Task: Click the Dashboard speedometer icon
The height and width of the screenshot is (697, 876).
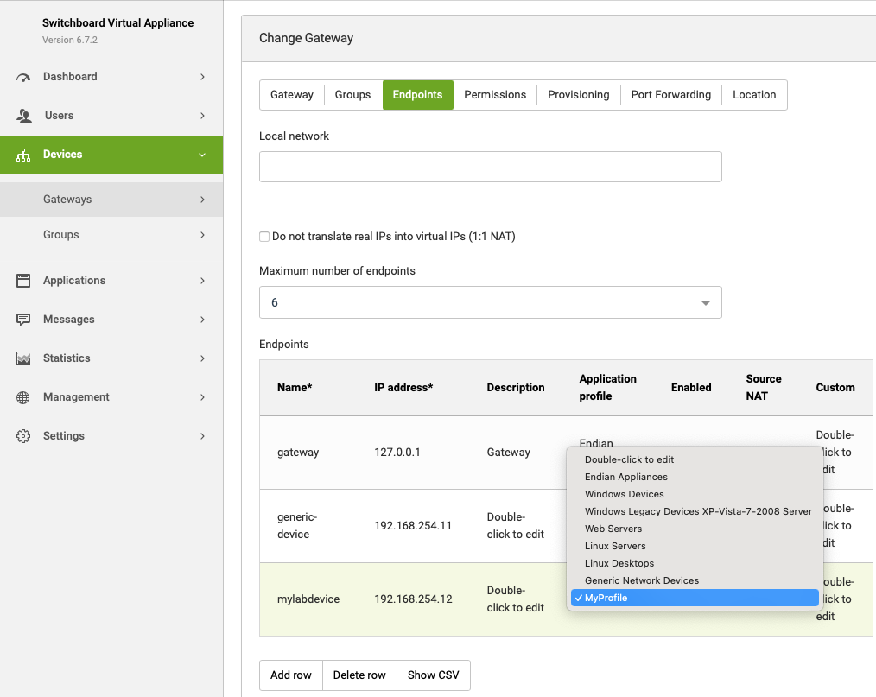Action: pos(23,77)
